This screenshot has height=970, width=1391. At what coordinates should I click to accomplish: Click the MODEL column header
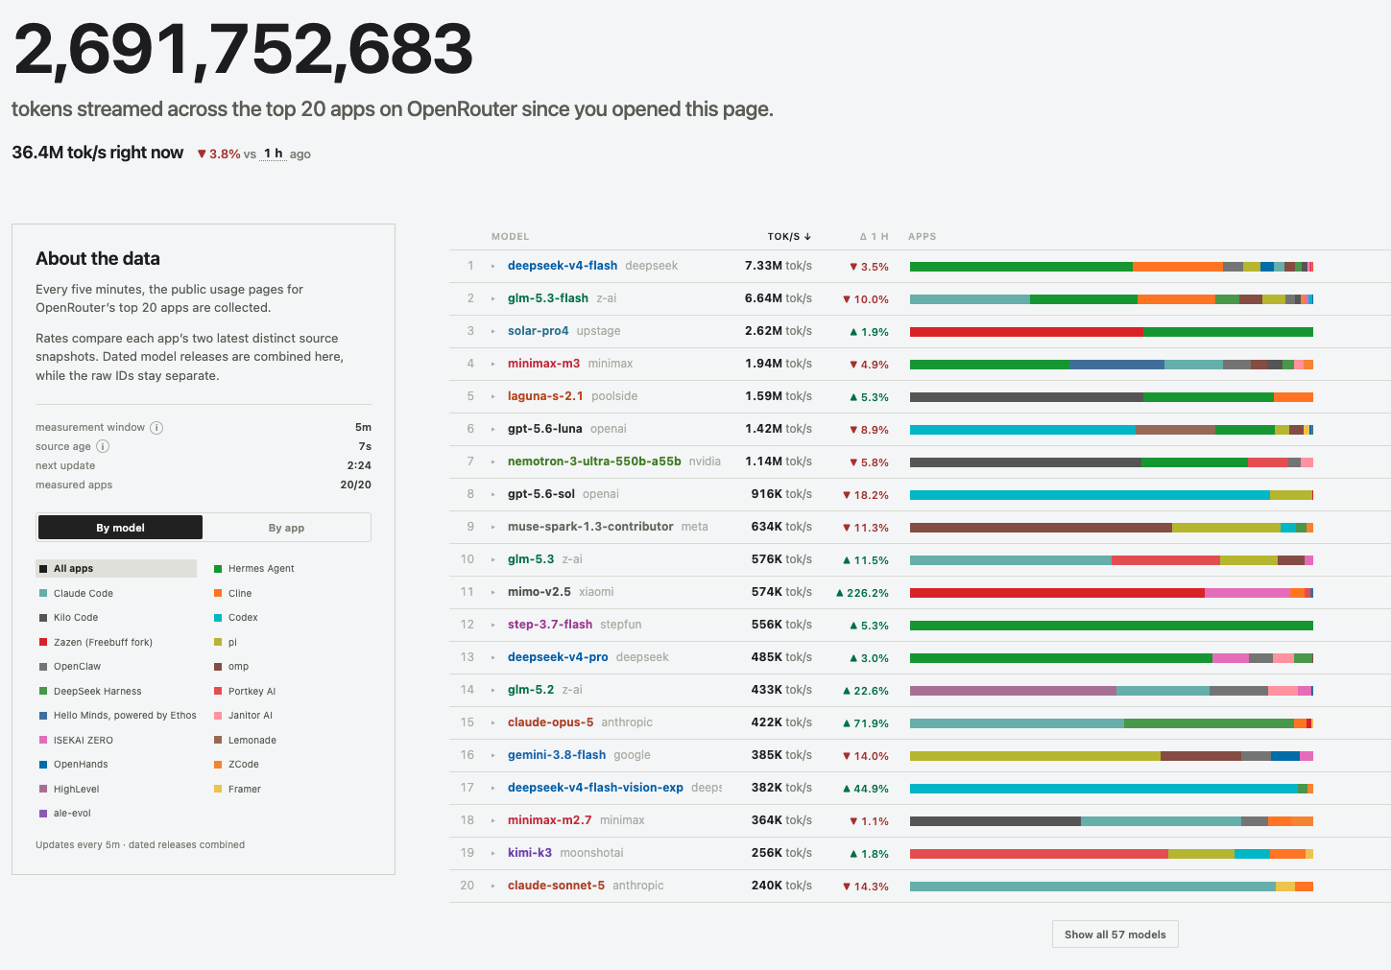(510, 237)
